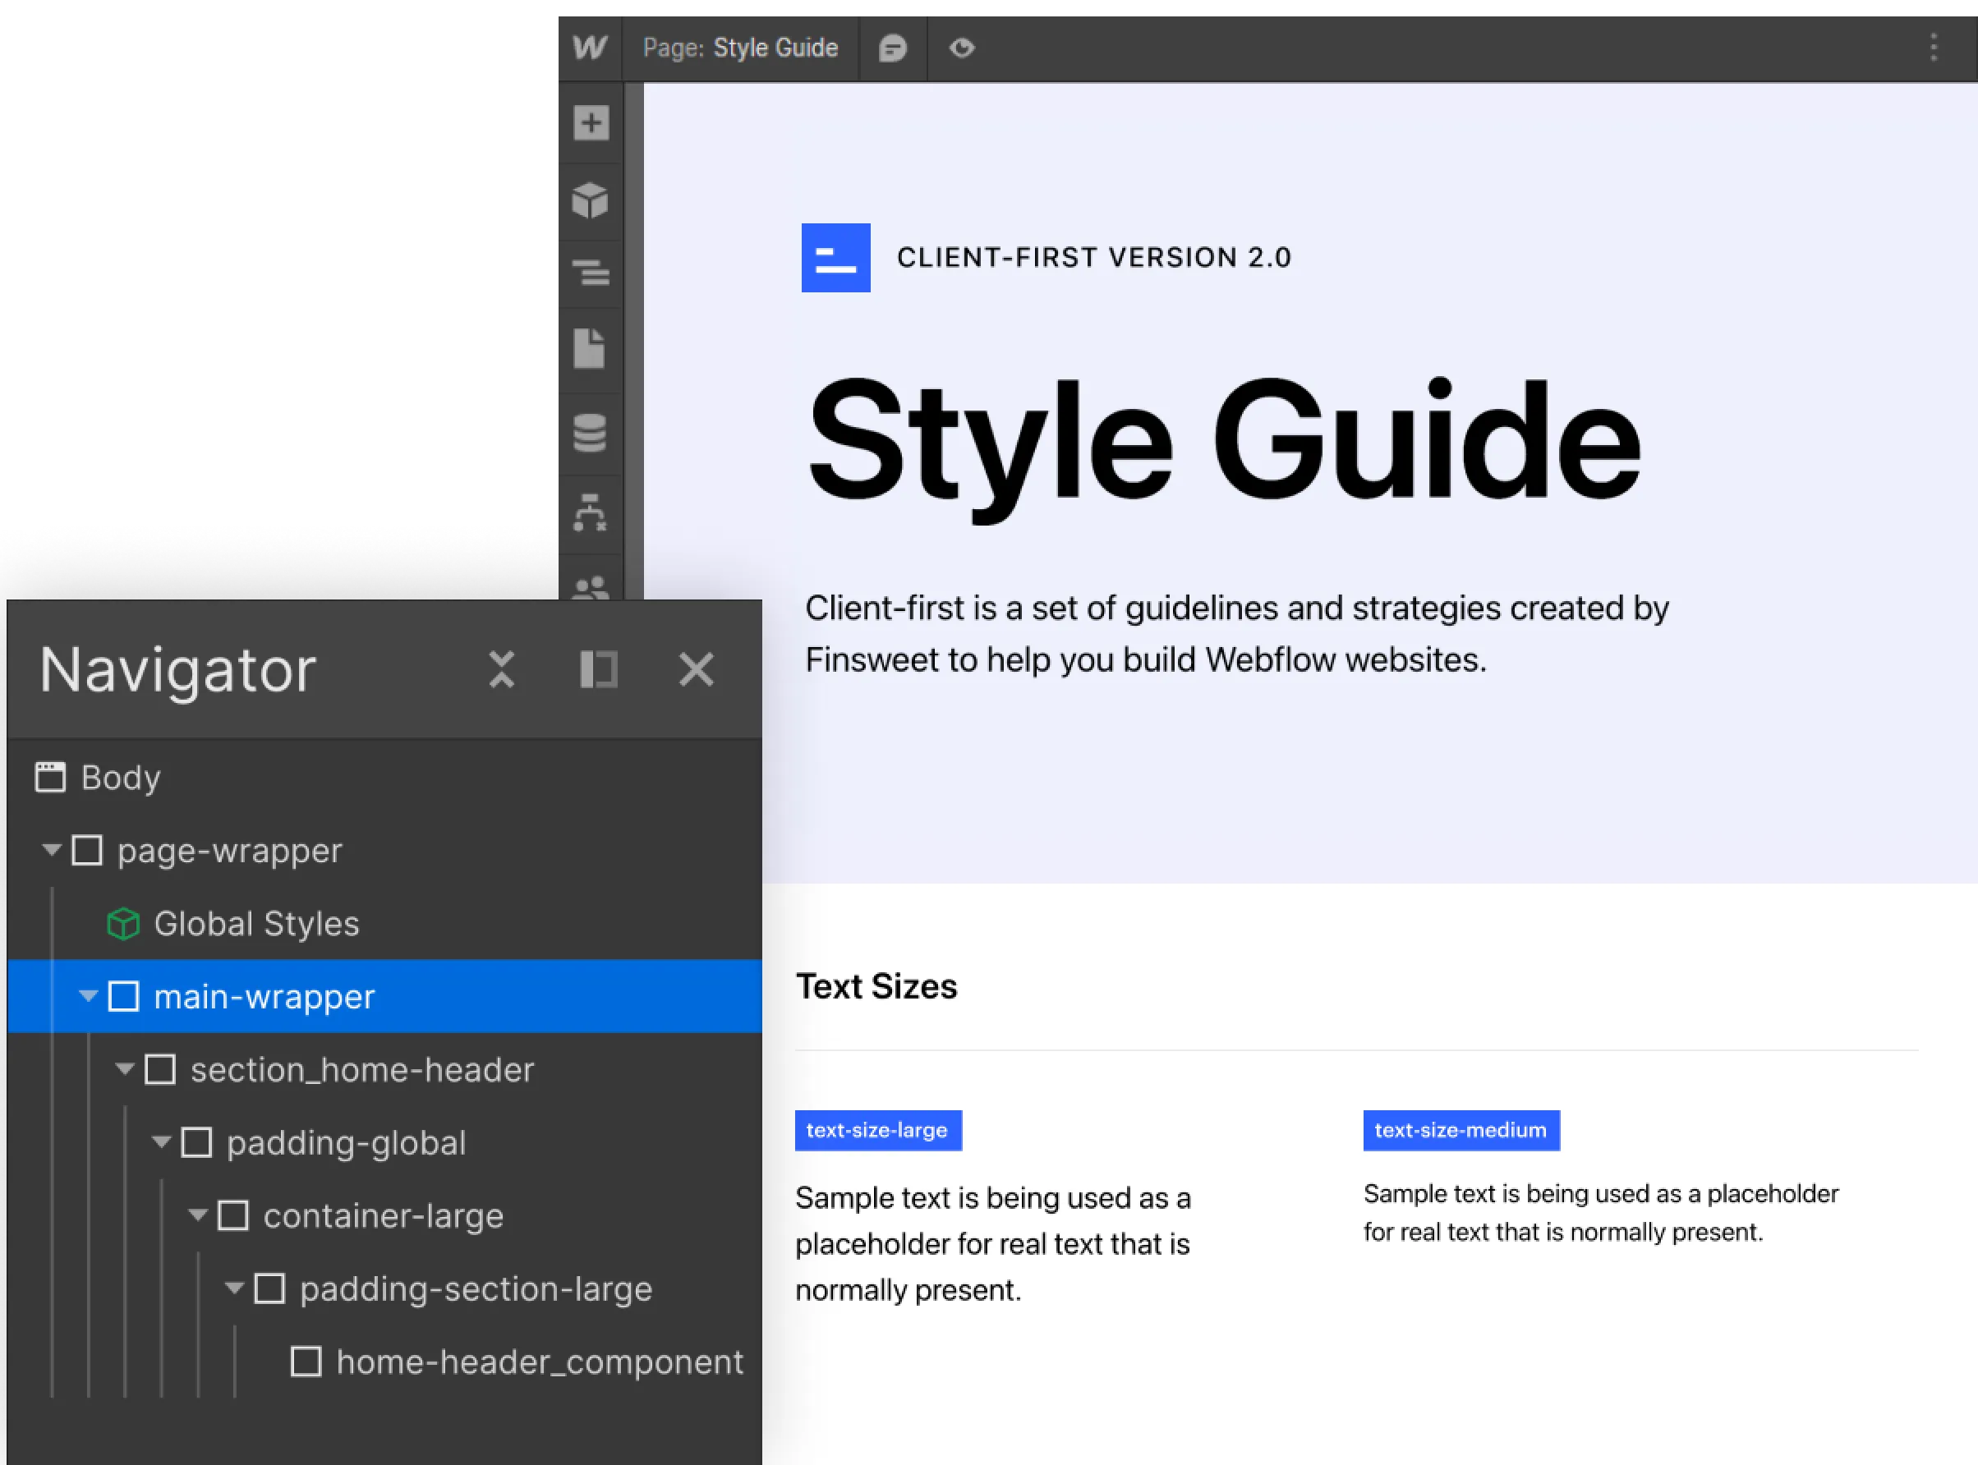Image resolution: width=1978 pixels, height=1465 pixels.
Task: Open the Components cube icon in sidebar
Action: pyautogui.click(x=591, y=200)
